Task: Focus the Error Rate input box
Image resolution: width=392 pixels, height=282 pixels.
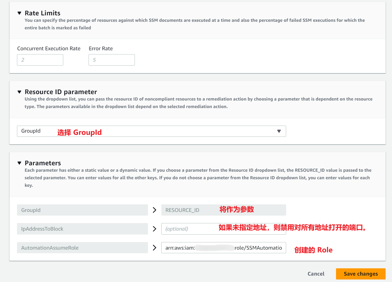Action: point(111,60)
